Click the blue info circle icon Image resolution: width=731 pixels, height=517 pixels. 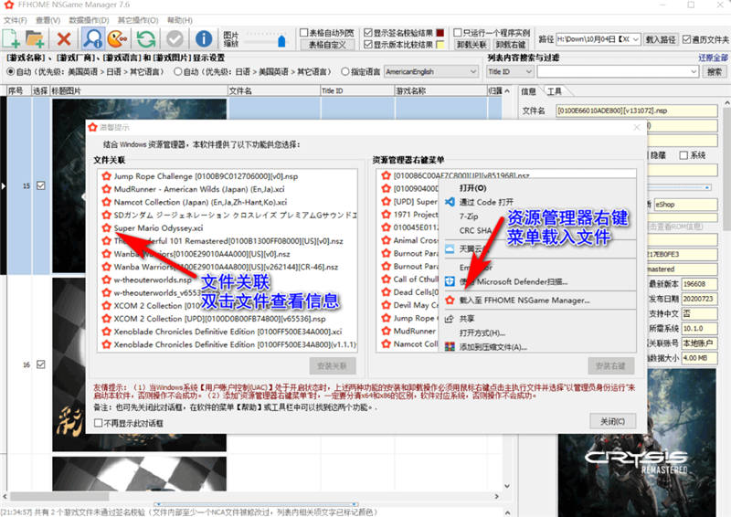pos(204,38)
